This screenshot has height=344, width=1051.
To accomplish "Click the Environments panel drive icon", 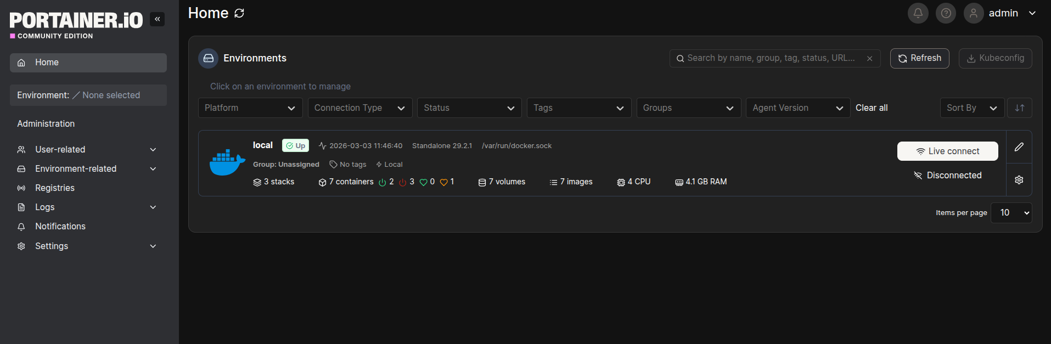I will [209, 58].
